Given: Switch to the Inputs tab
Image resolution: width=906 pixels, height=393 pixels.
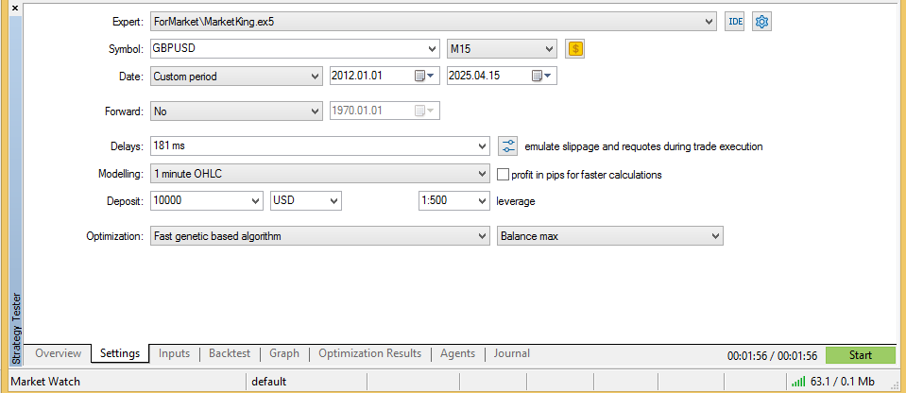Looking at the screenshot, I should tap(174, 353).
